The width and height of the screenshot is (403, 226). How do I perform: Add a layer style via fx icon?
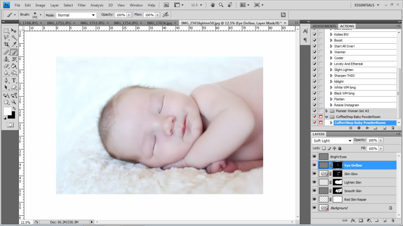[x=353, y=220]
